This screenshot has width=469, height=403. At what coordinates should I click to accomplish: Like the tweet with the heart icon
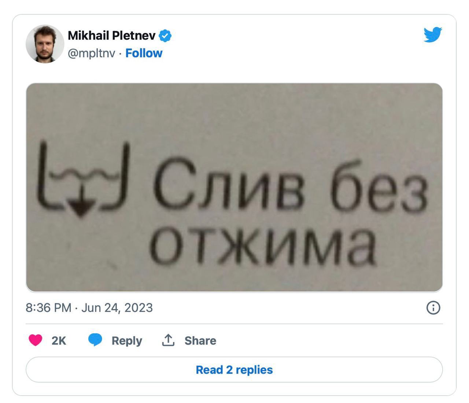pos(36,340)
